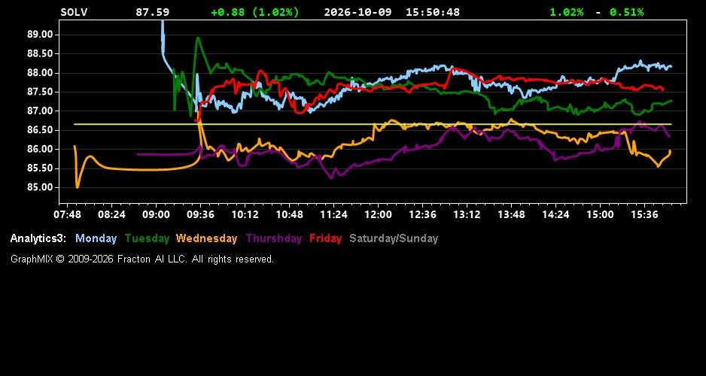Click the green Tuesday spike peak near 09:36
The width and height of the screenshot is (706, 376).
pos(198,38)
